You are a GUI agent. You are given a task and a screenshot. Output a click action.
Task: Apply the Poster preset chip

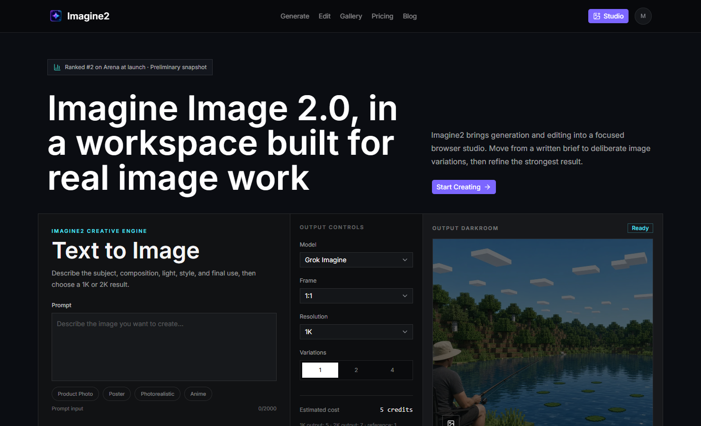tap(117, 394)
